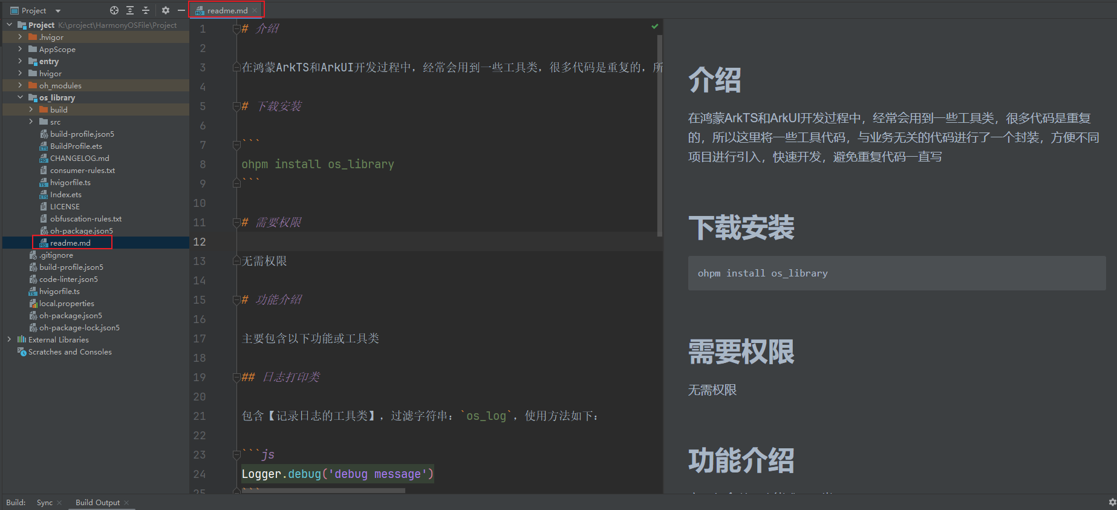The height and width of the screenshot is (510, 1117).
Task: Click the editor vertical scrollbar
Action: pyautogui.click(x=659, y=136)
